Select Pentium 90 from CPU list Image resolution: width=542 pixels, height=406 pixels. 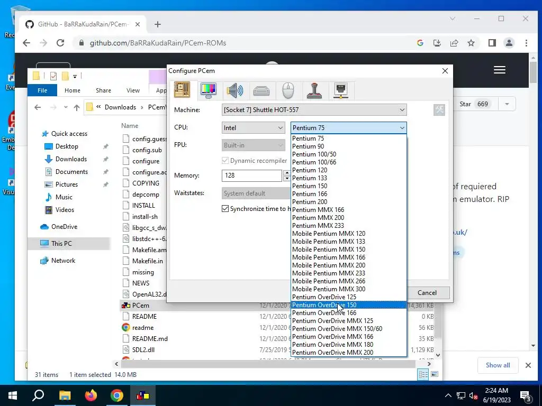point(348,146)
